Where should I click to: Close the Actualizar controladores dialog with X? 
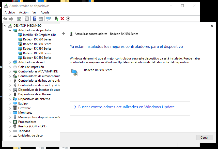point(212,26)
